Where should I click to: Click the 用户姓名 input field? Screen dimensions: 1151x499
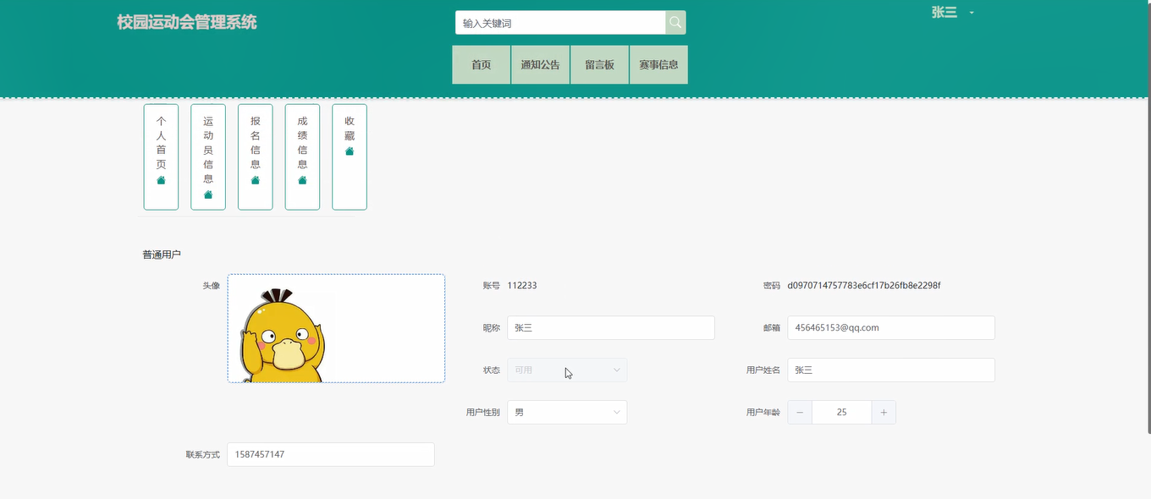pos(891,370)
